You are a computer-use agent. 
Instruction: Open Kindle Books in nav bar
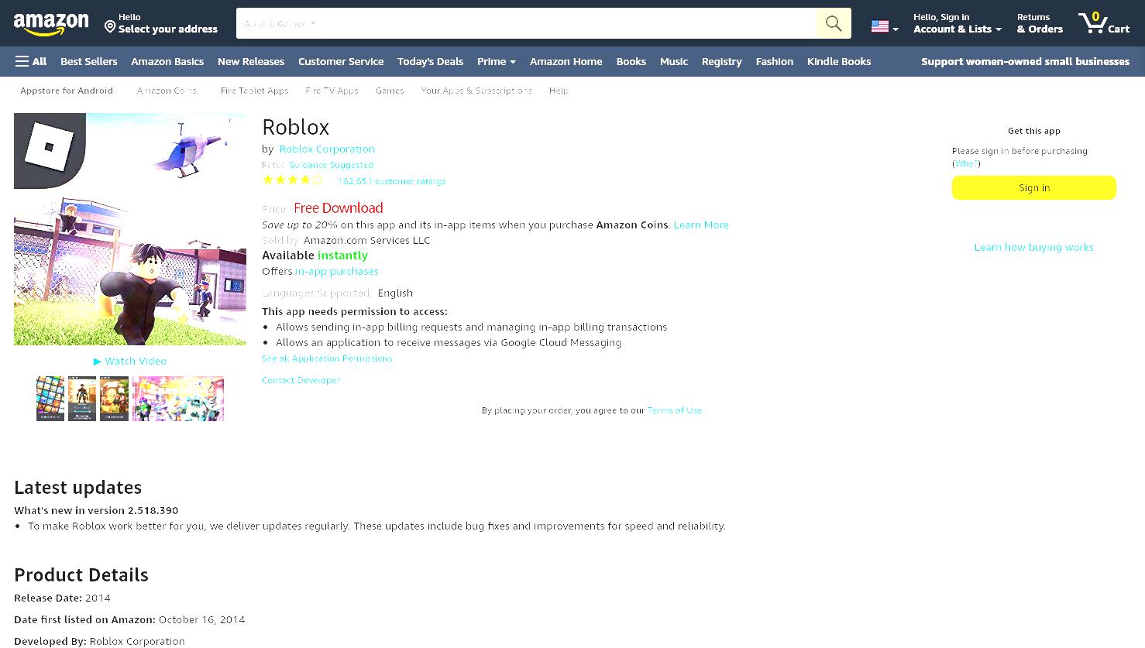click(x=839, y=61)
